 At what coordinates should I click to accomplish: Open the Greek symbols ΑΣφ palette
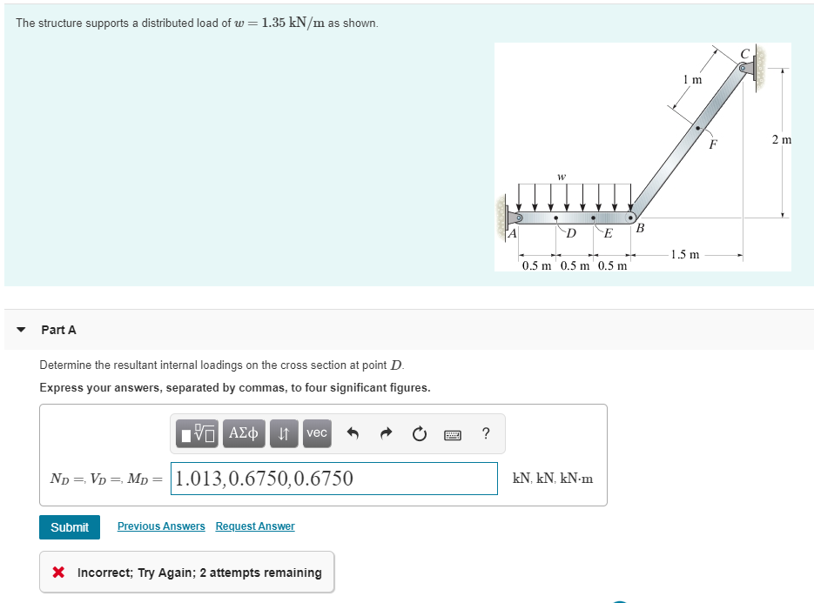[243, 433]
